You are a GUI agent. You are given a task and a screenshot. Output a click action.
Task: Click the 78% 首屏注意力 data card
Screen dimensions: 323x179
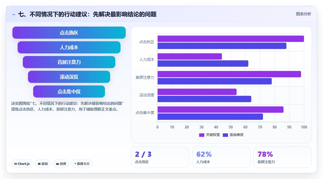(282, 157)
